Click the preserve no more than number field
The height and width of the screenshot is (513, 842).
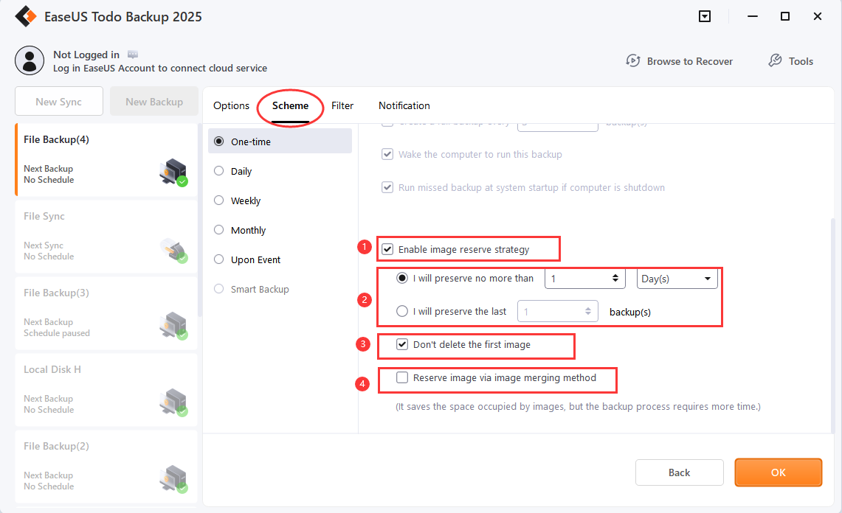tap(584, 279)
